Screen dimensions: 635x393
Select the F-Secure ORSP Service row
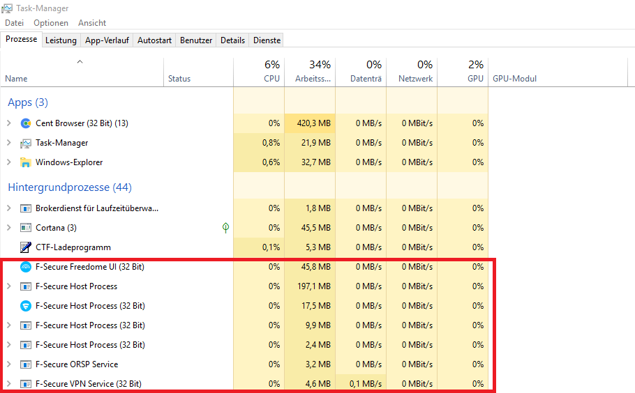point(77,364)
